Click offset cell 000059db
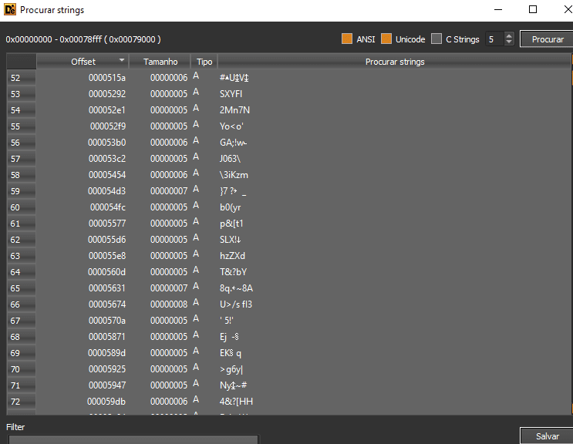The height and width of the screenshot is (444, 573). coord(106,402)
